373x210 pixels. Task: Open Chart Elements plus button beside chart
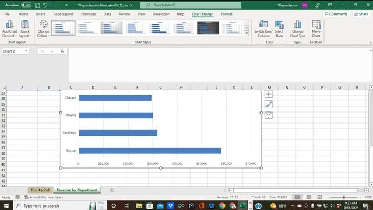(x=268, y=94)
